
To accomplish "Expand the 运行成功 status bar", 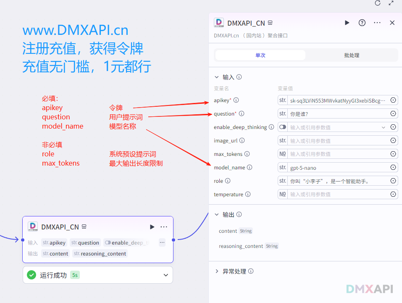I will point(166,275).
